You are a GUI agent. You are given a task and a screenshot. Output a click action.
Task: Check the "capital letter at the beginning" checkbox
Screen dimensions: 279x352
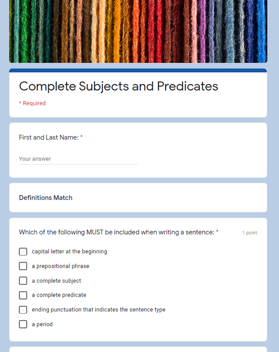[x=23, y=252]
